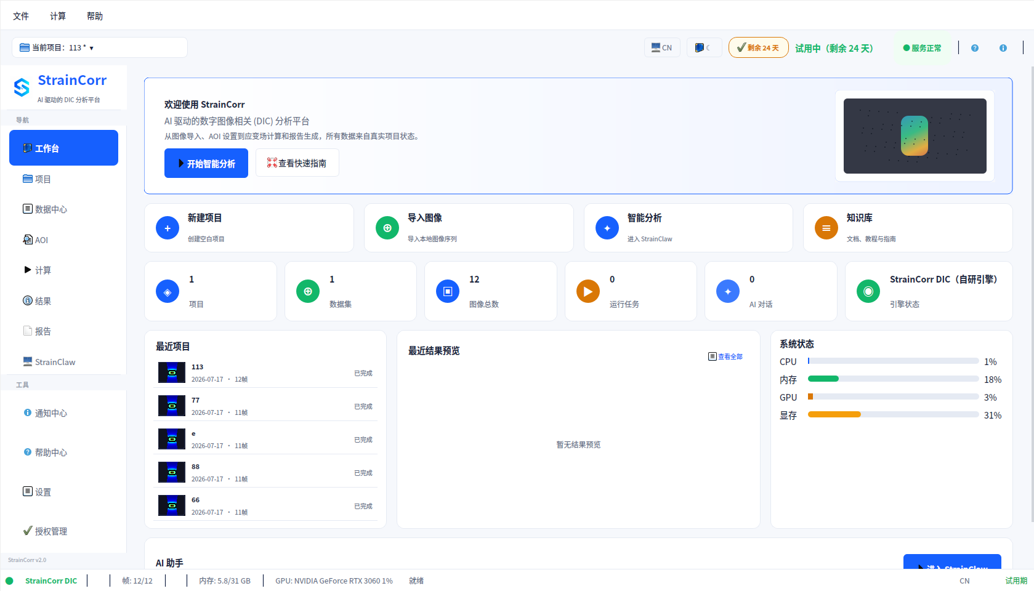
Task: Open recent project e
Action: pos(265,440)
